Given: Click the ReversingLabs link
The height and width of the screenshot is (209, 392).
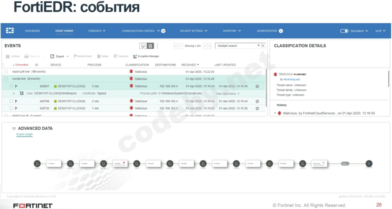Looking at the screenshot, I should click(x=291, y=79).
